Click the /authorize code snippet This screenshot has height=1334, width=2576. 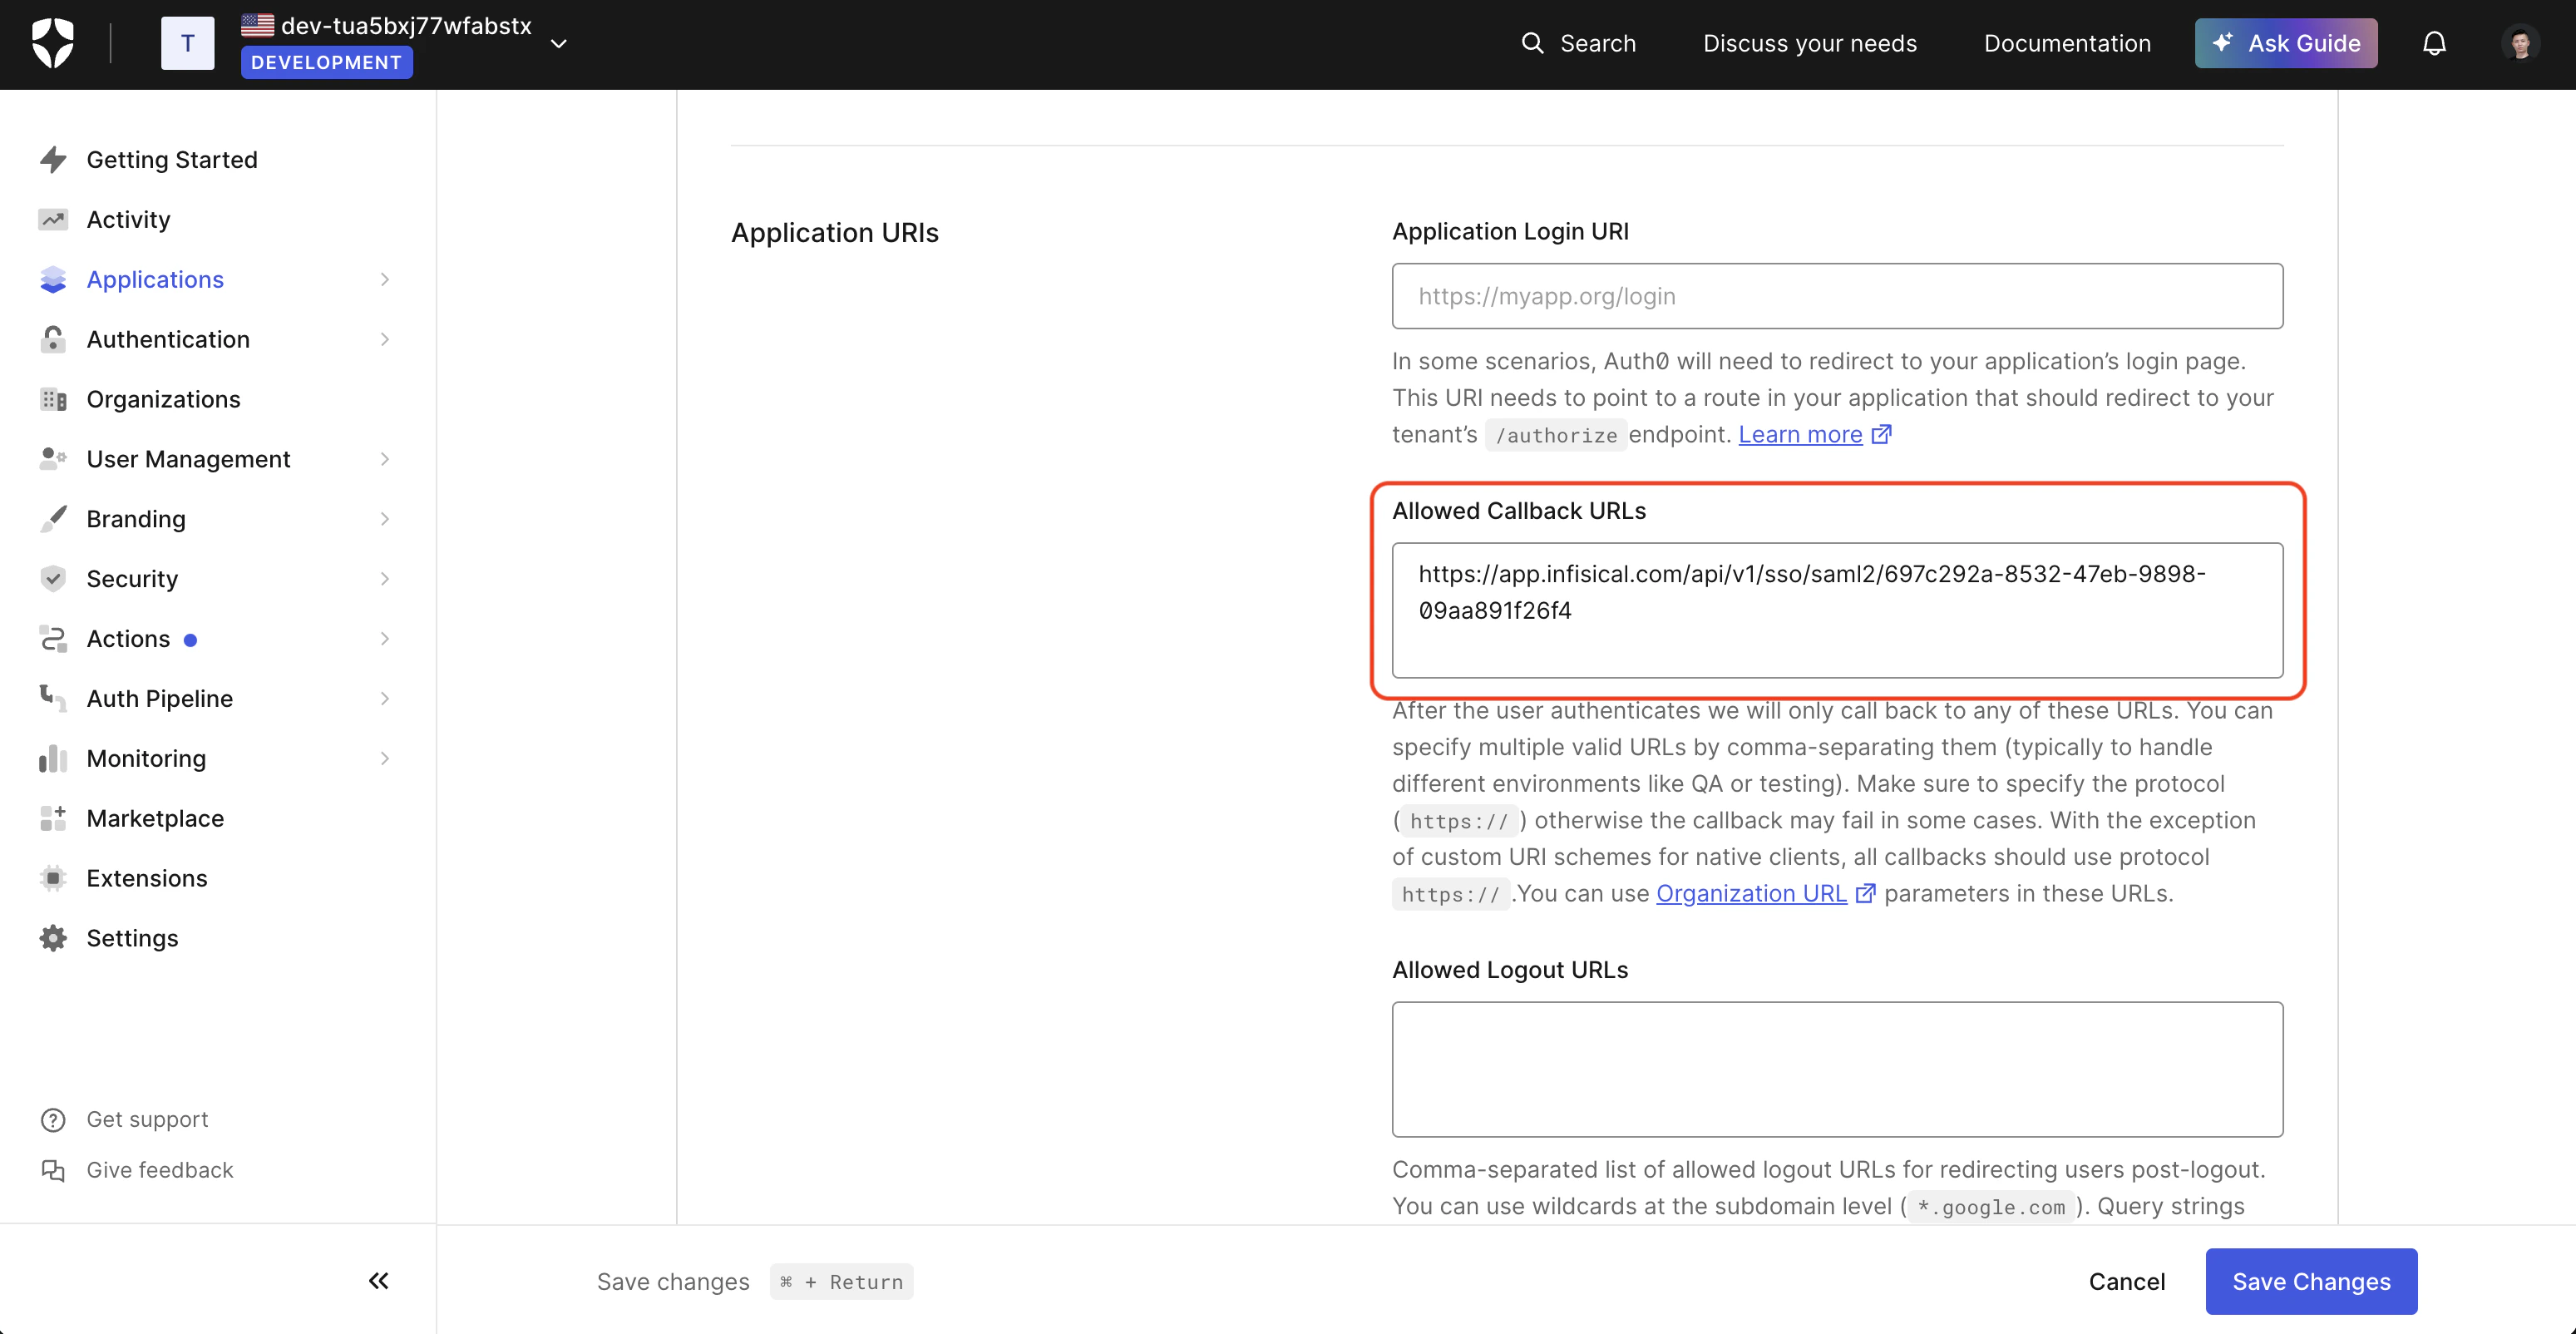coord(1556,435)
